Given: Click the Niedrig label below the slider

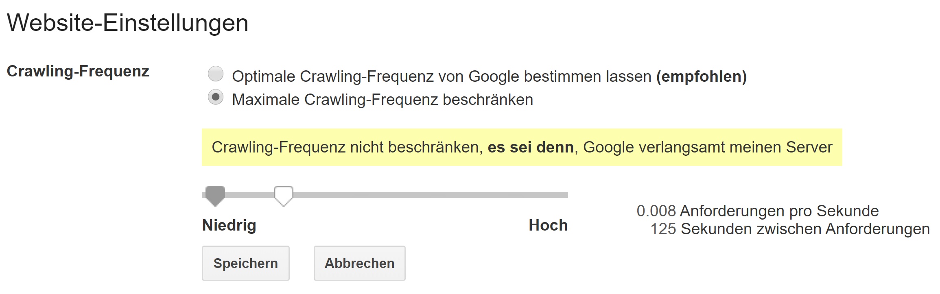Looking at the screenshot, I should pyautogui.click(x=229, y=224).
